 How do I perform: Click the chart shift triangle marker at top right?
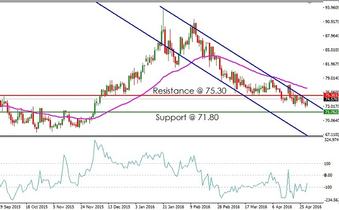[310, 3]
